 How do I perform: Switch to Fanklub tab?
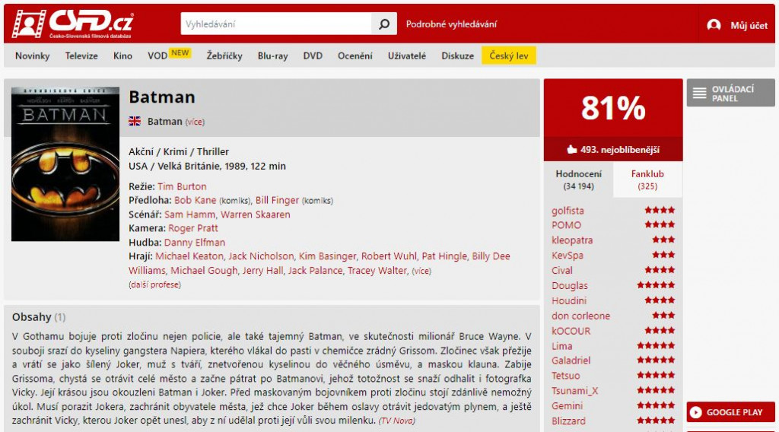[647, 179]
